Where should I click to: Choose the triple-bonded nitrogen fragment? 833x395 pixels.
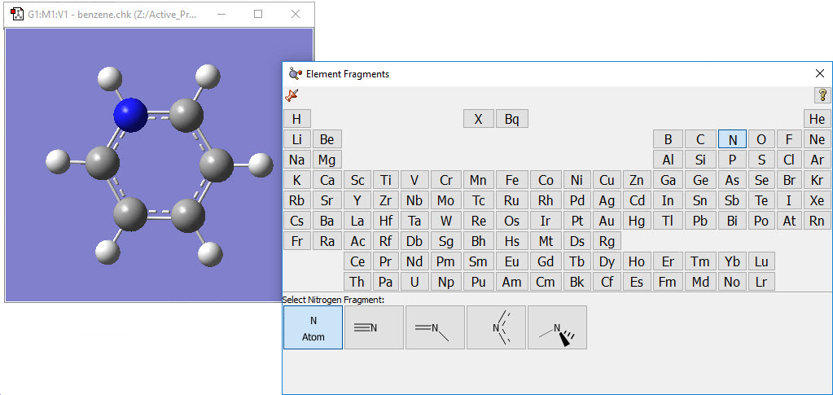click(x=374, y=328)
